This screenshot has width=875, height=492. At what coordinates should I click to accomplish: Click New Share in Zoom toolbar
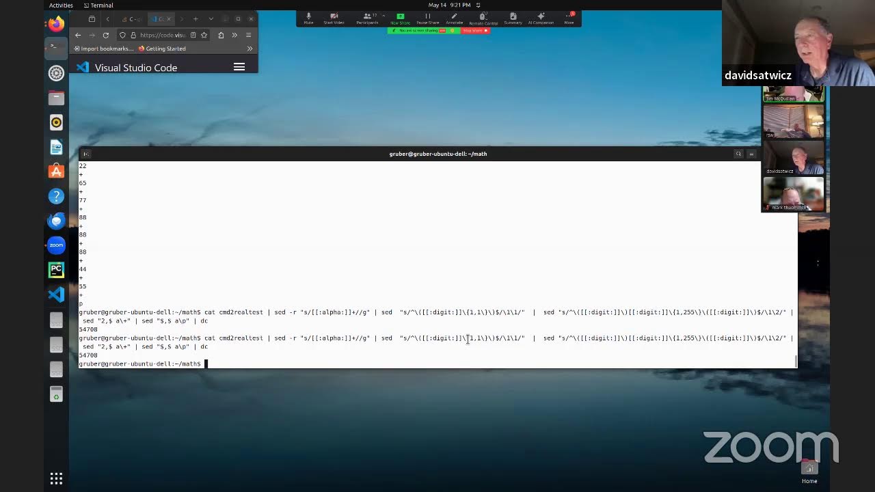click(x=400, y=18)
